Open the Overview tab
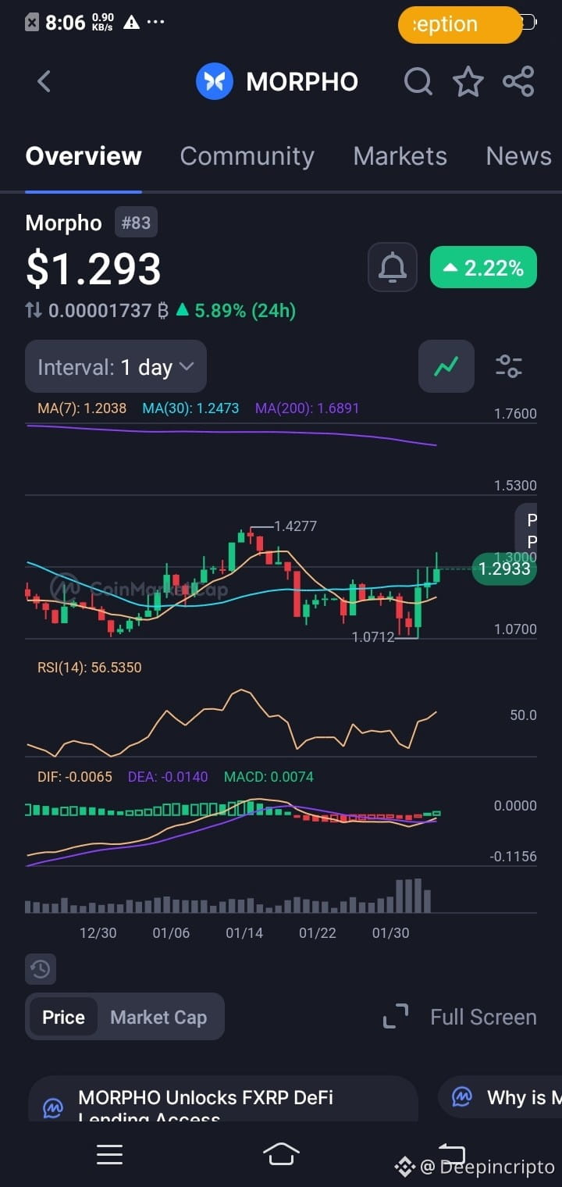Screen dimensions: 562x1187 (x=84, y=156)
